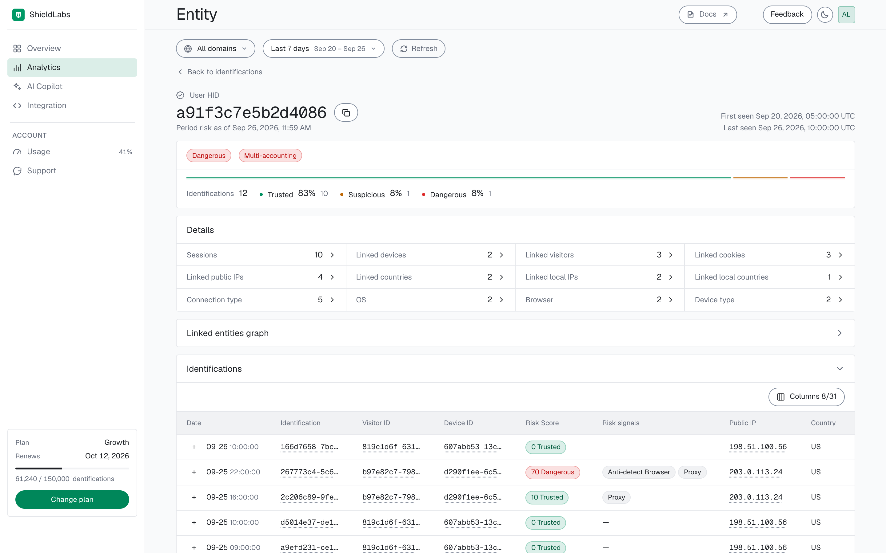Open identification 166d7658-7bc…
The height and width of the screenshot is (553, 886).
[309, 447]
